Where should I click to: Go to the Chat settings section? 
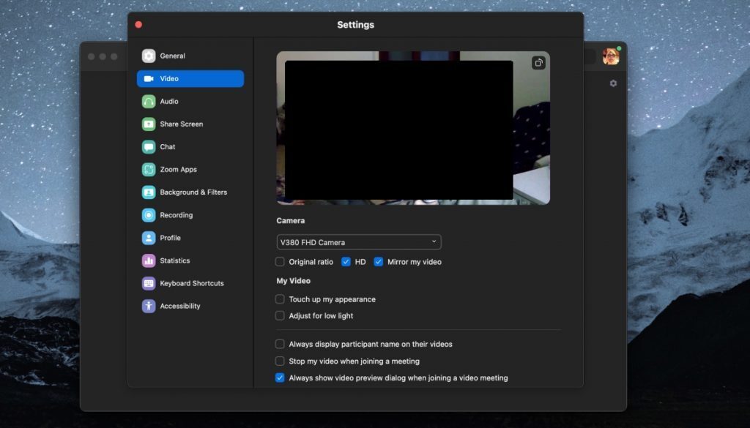[166, 146]
